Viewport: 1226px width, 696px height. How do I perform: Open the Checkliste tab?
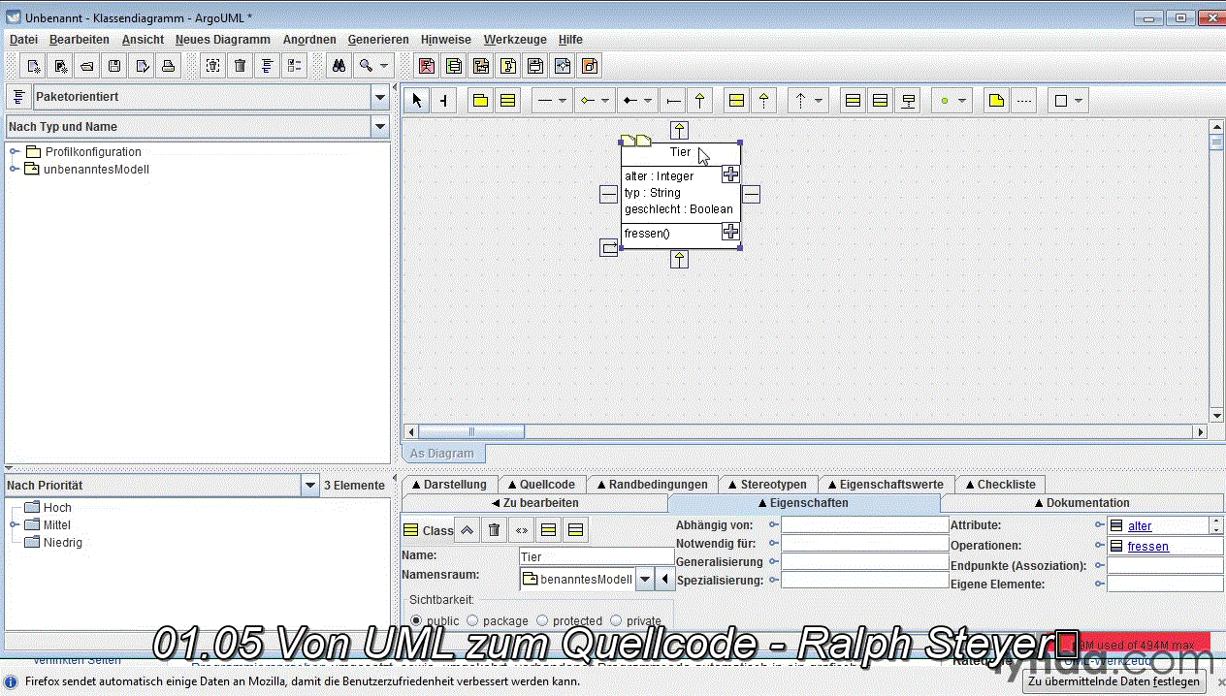click(x=999, y=484)
